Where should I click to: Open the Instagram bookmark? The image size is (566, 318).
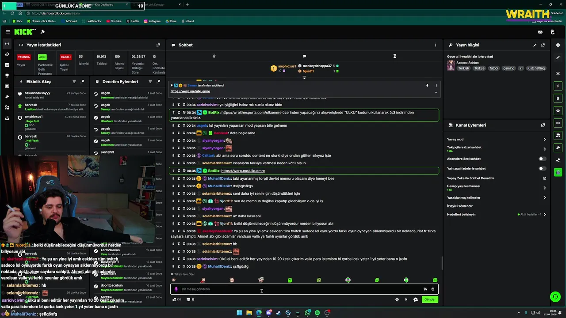click(x=152, y=21)
